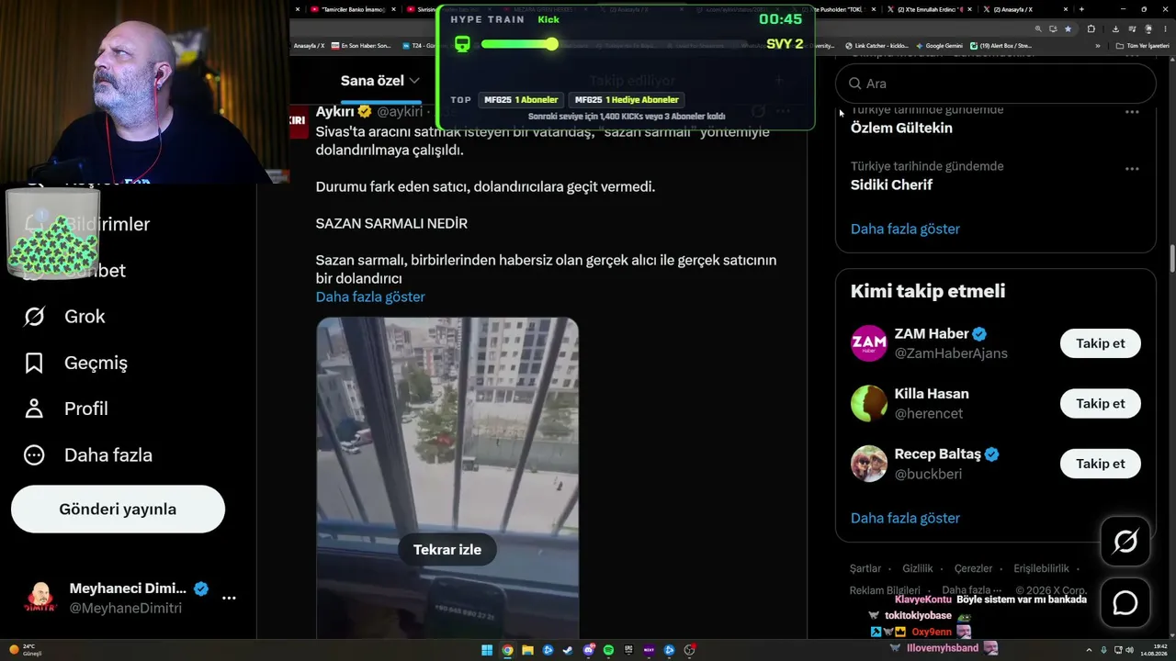Open Reklam Bilgileri footer link

885,590
